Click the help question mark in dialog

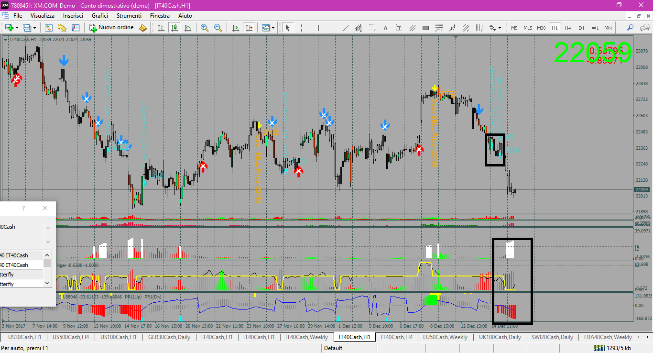[23, 208]
